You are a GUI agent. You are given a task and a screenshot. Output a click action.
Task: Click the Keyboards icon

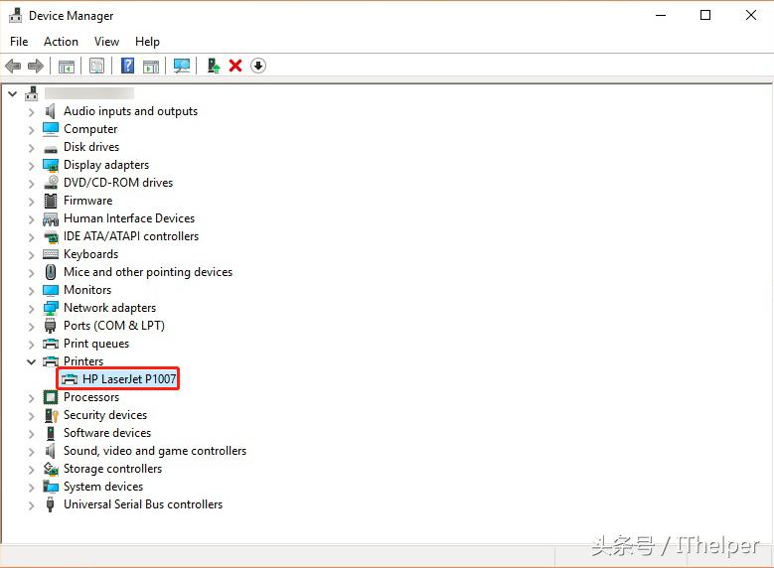[x=51, y=254]
